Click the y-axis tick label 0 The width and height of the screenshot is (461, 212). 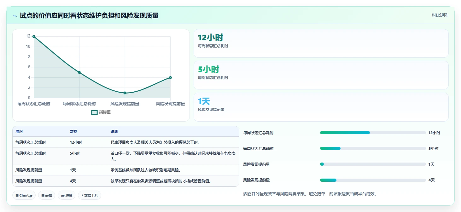pos(29,98)
